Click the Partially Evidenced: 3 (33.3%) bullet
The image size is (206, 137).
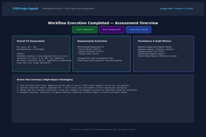pos(90,51)
